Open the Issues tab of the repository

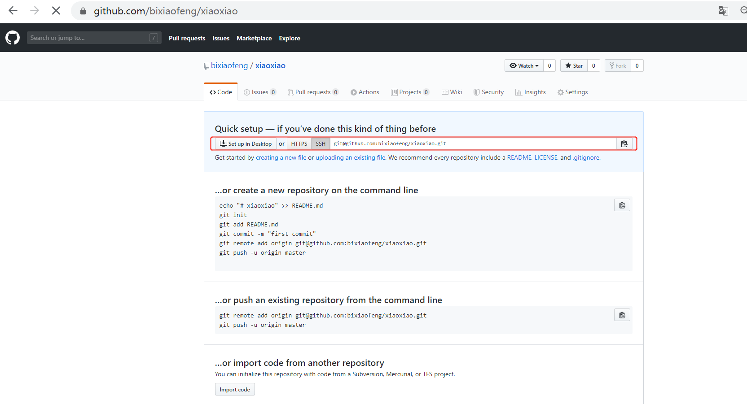pyautogui.click(x=260, y=92)
